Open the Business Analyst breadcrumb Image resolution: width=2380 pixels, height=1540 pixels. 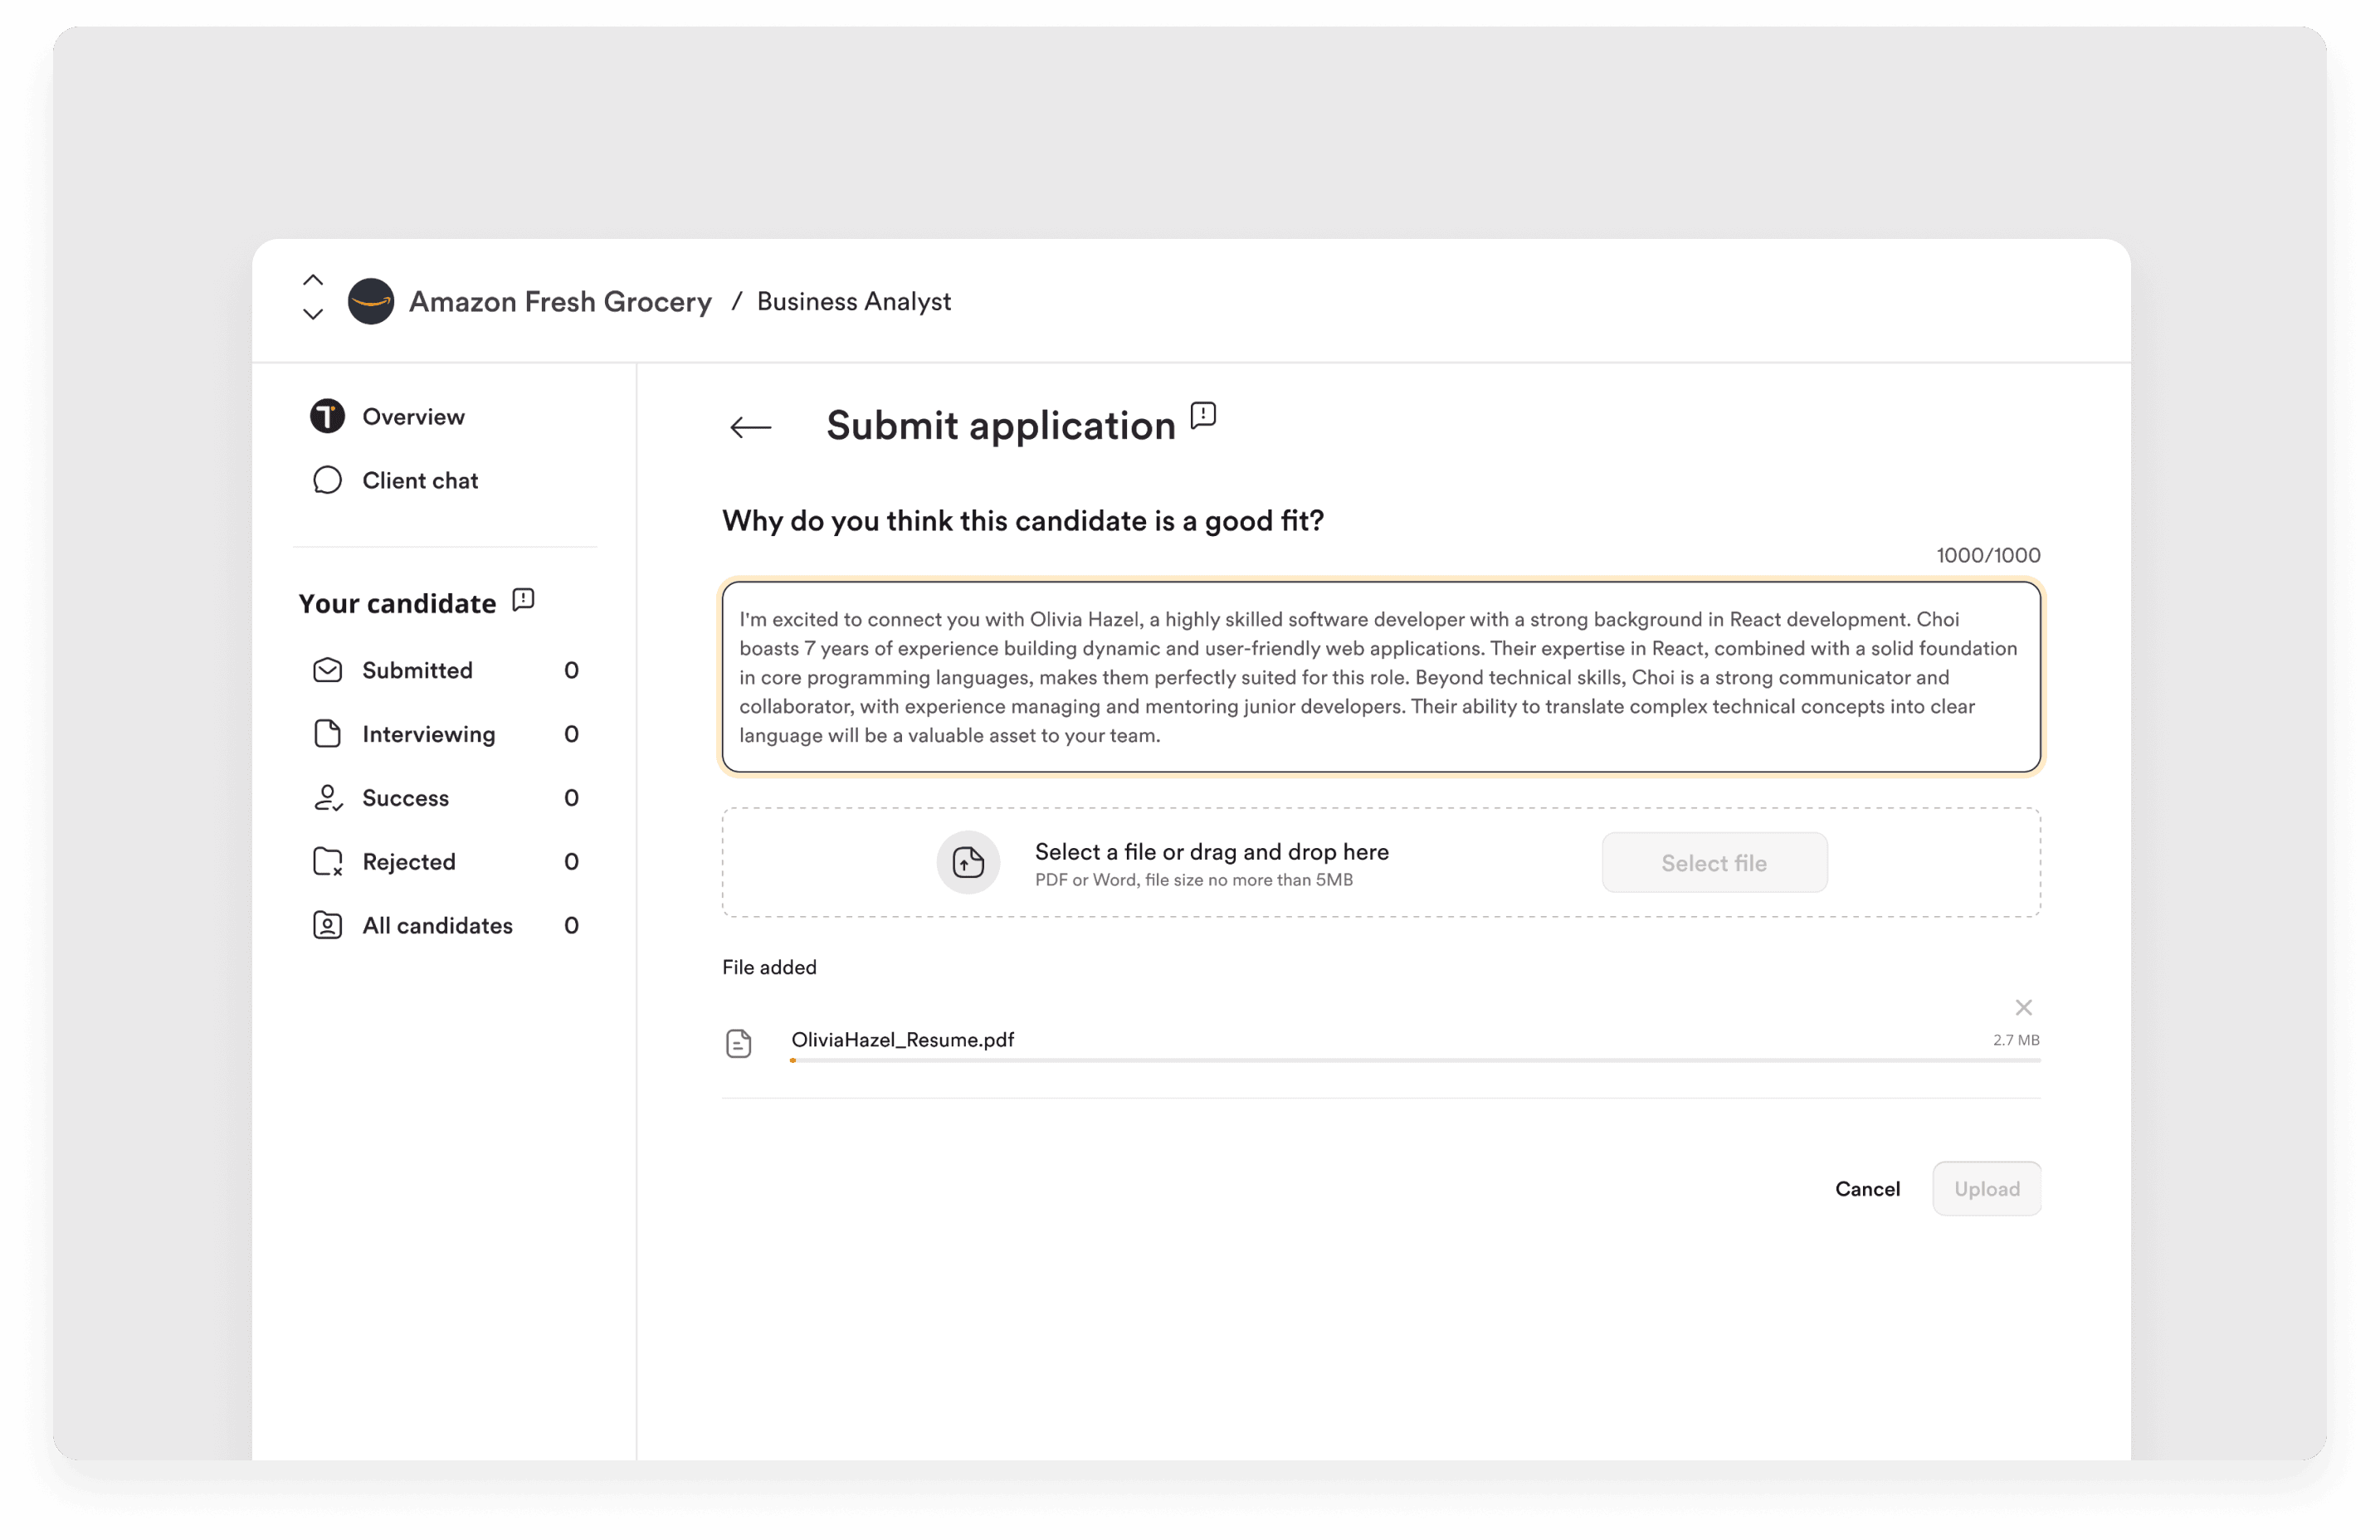pos(853,301)
